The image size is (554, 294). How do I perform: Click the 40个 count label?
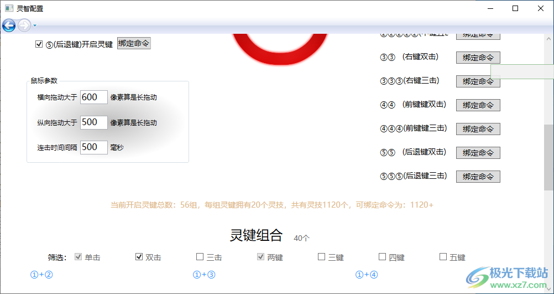pos(301,239)
